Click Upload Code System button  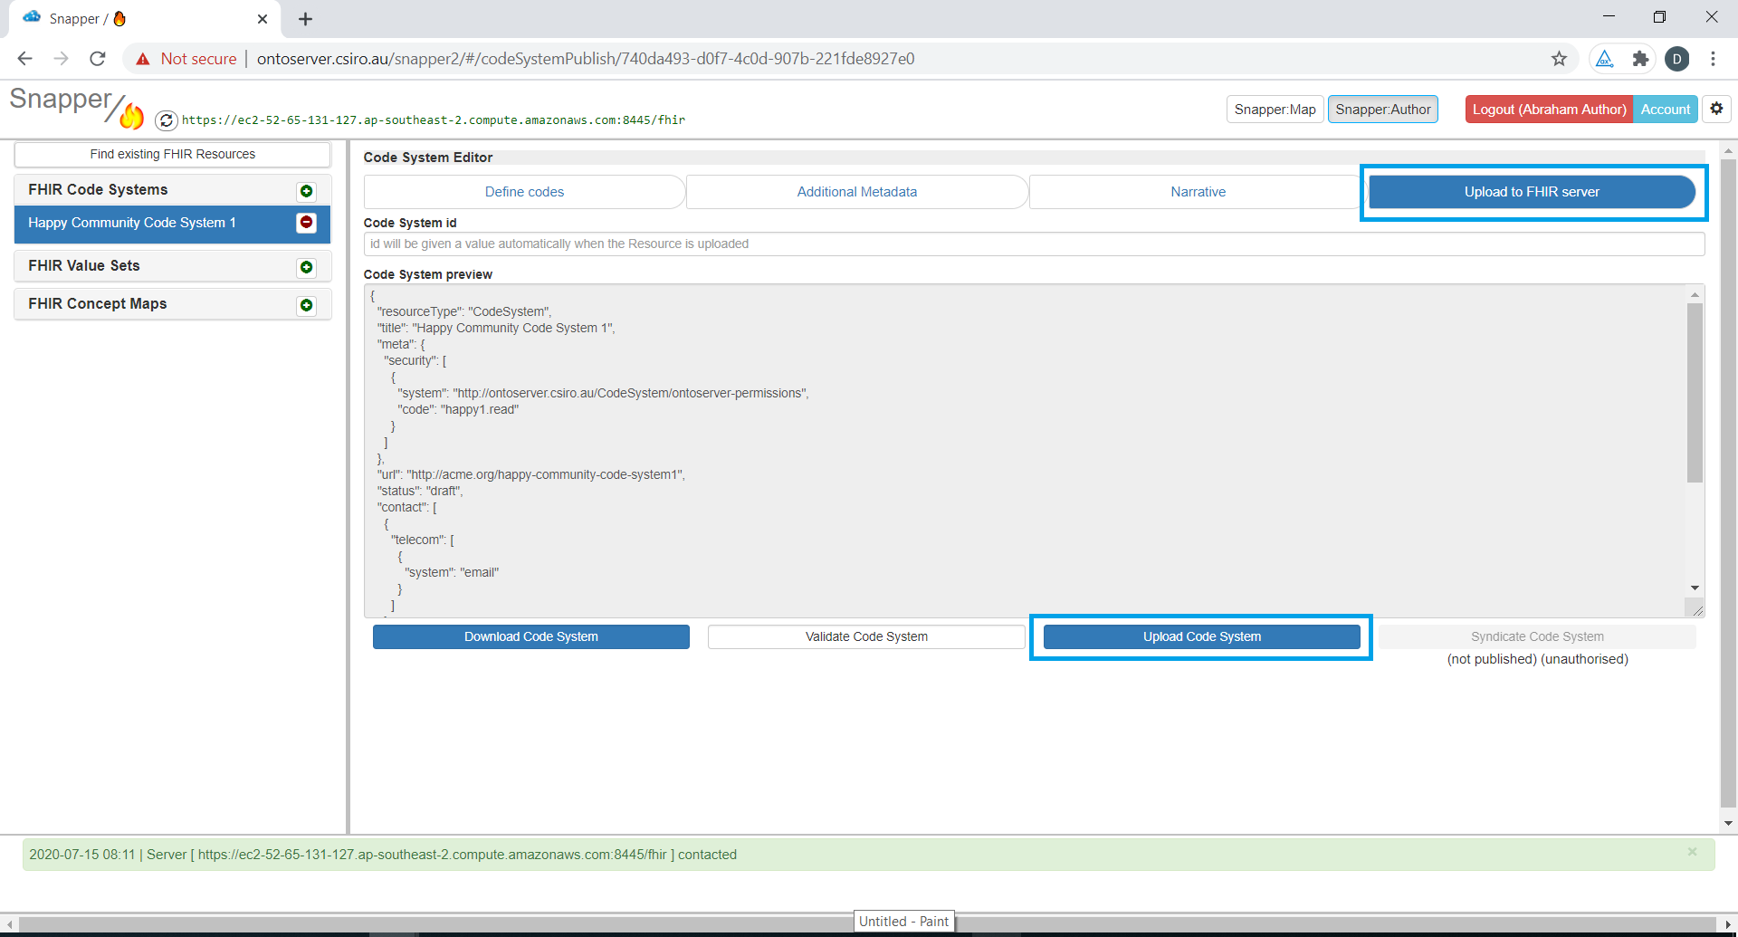coord(1201,636)
